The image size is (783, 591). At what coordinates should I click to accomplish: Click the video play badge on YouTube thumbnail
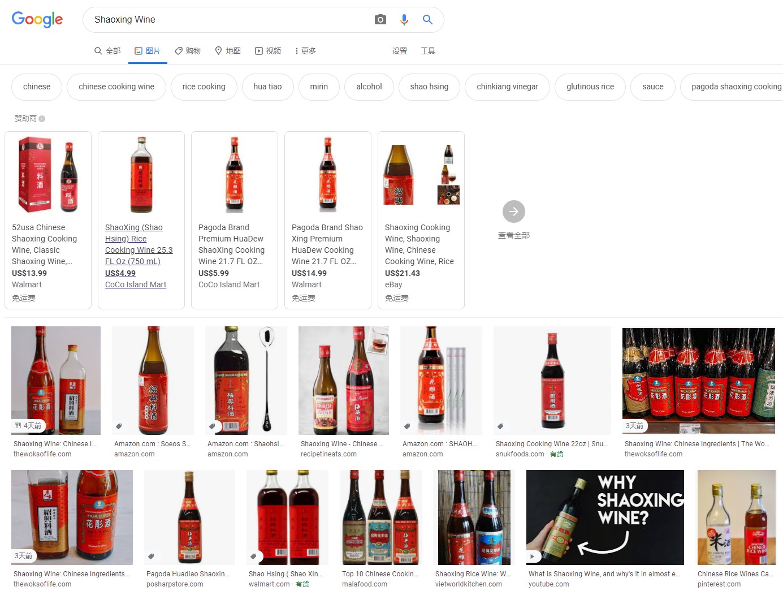[532, 556]
